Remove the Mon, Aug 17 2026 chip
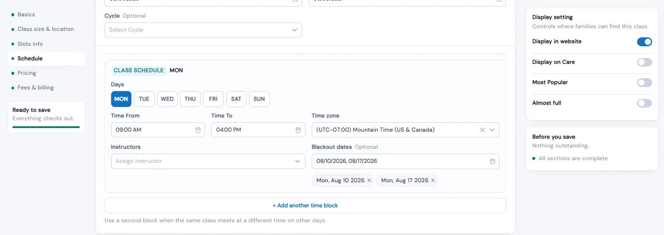664x235 pixels. [433, 181]
